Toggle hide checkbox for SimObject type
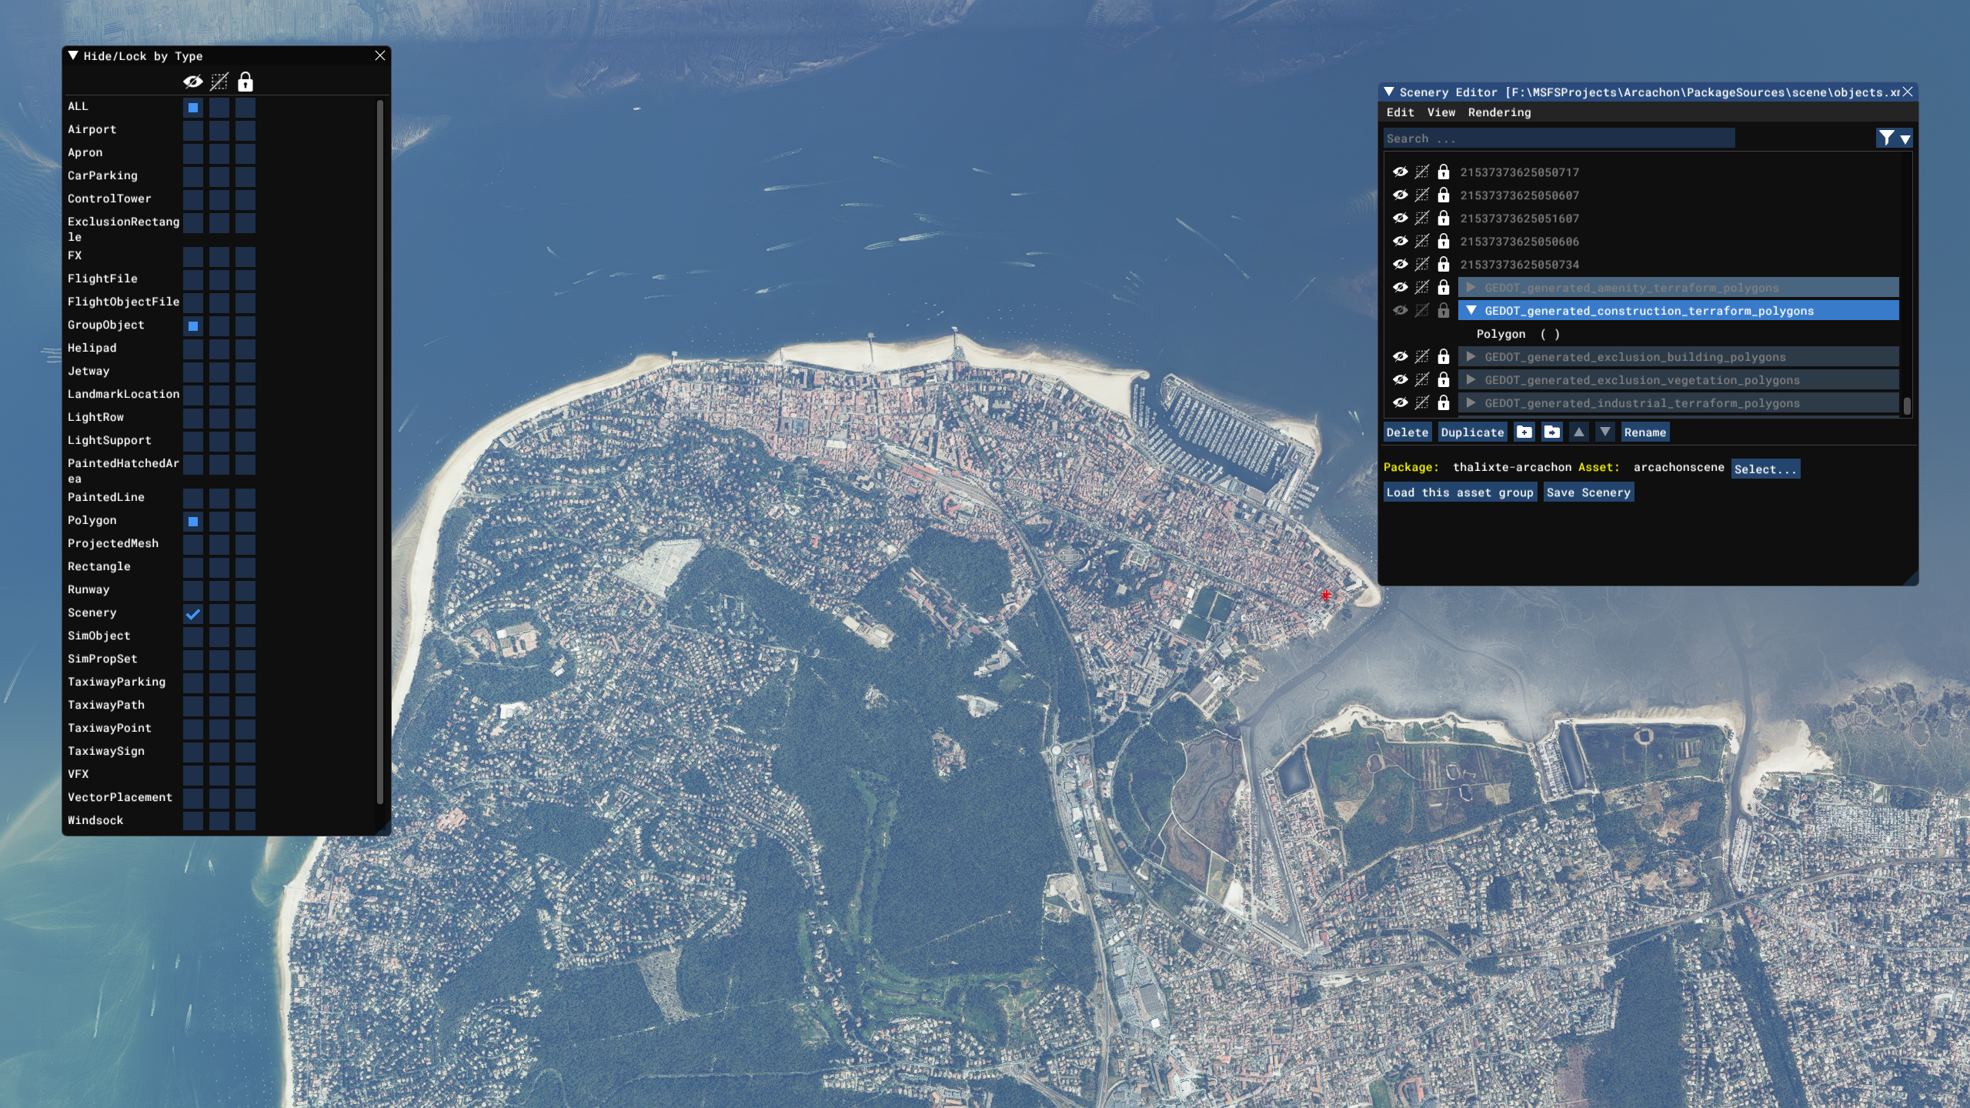Screen dimensions: 1970x1108 click(193, 637)
